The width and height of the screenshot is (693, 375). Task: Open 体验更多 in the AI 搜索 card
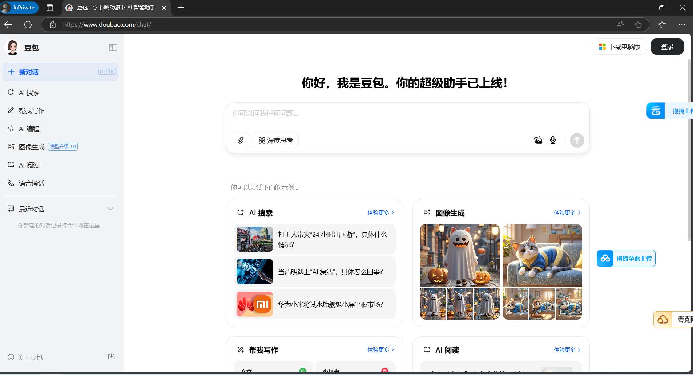point(380,213)
